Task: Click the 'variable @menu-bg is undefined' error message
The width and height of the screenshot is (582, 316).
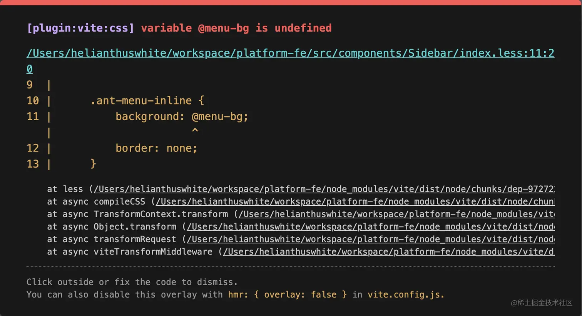Action: coord(236,28)
